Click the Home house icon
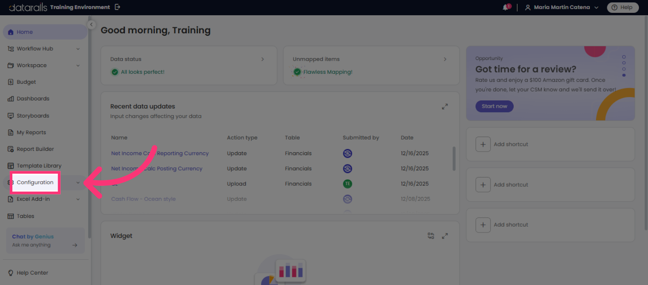This screenshot has height=285, width=648. pos(11,32)
